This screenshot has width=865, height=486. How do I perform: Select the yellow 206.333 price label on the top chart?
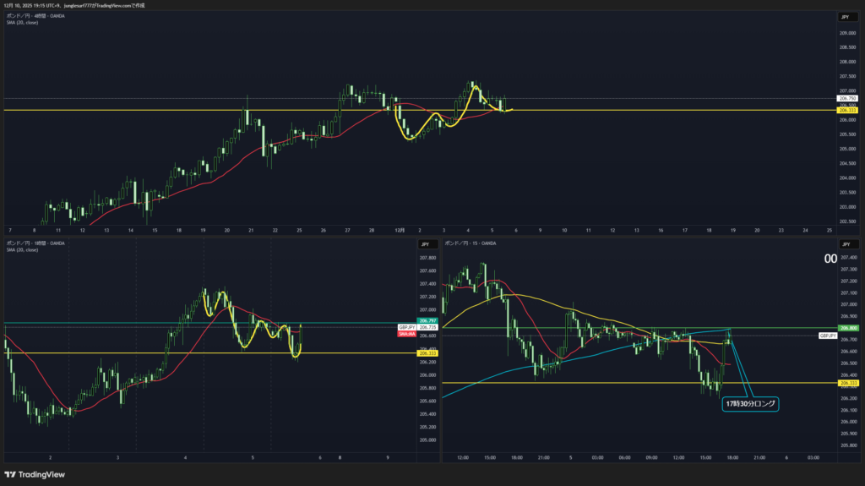point(846,111)
